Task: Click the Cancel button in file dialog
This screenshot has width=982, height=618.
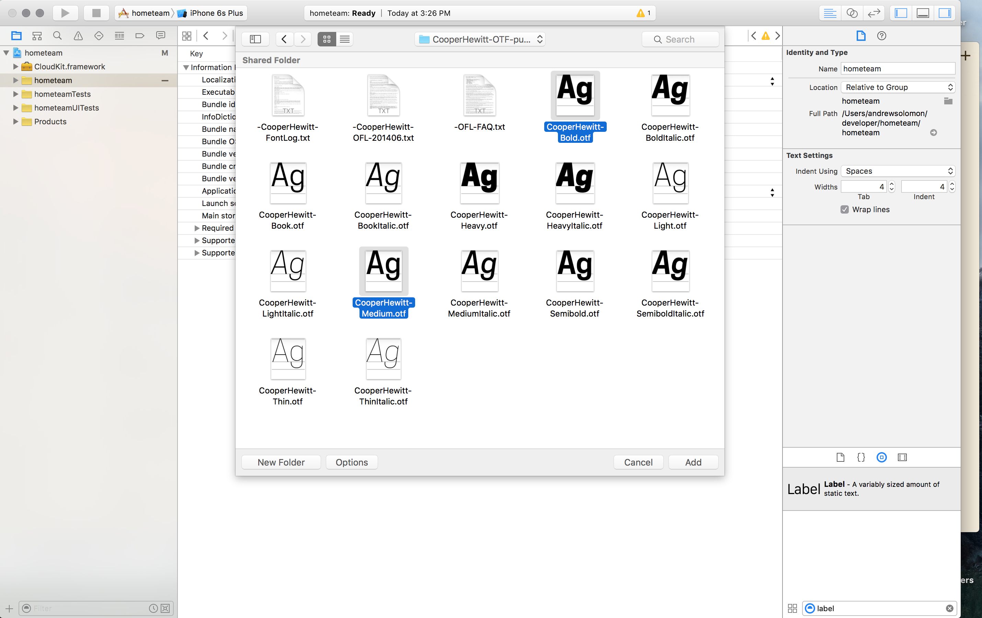Action: (638, 462)
